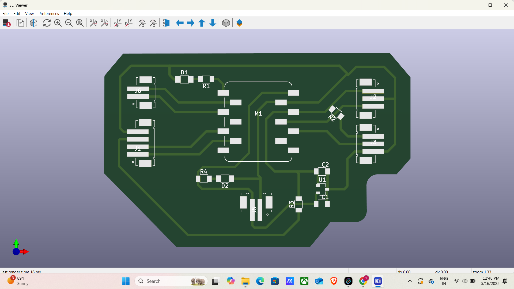Rotate Y counterclockwise using the toolbar icon
This screenshot has width=514, height=289.
pos(129,23)
